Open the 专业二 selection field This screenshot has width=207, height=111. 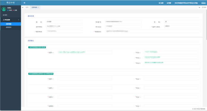[171, 58]
